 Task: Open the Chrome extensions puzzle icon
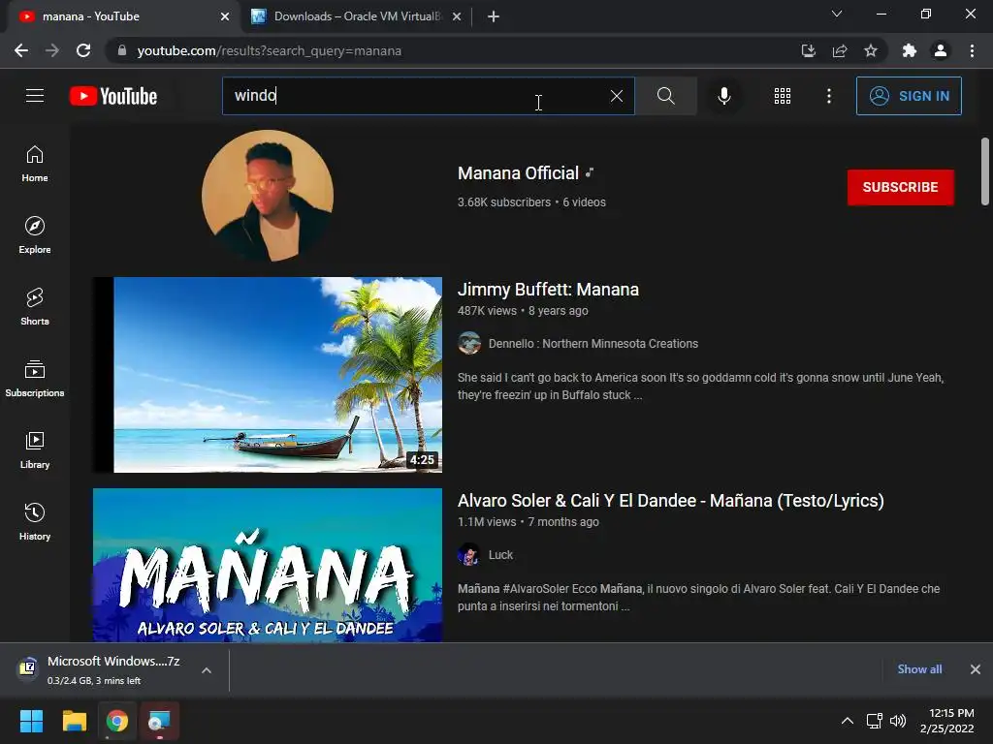[910, 50]
